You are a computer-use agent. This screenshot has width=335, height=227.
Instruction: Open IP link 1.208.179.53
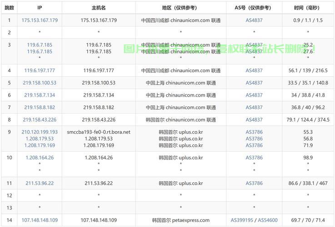(x=40, y=138)
